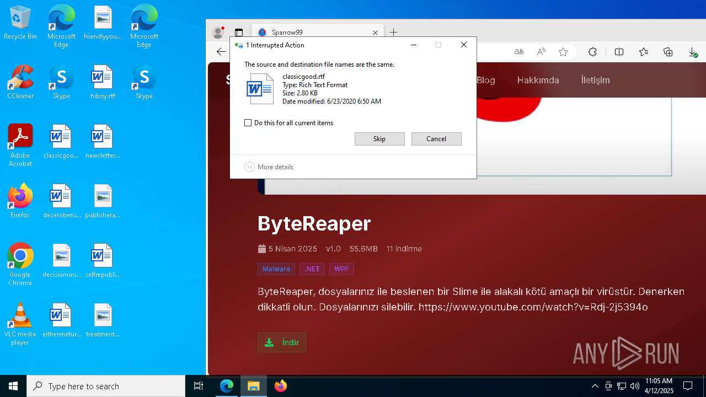Click the .NET tag
The width and height of the screenshot is (706, 397).
click(312, 269)
